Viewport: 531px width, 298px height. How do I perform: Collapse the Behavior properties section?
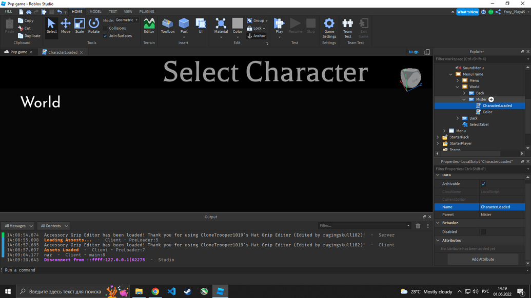click(438, 223)
